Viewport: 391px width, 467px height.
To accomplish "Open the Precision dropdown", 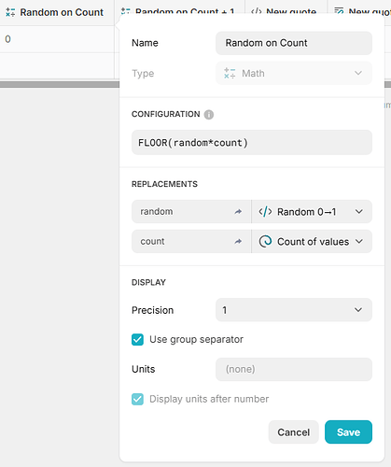I will click(294, 310).
